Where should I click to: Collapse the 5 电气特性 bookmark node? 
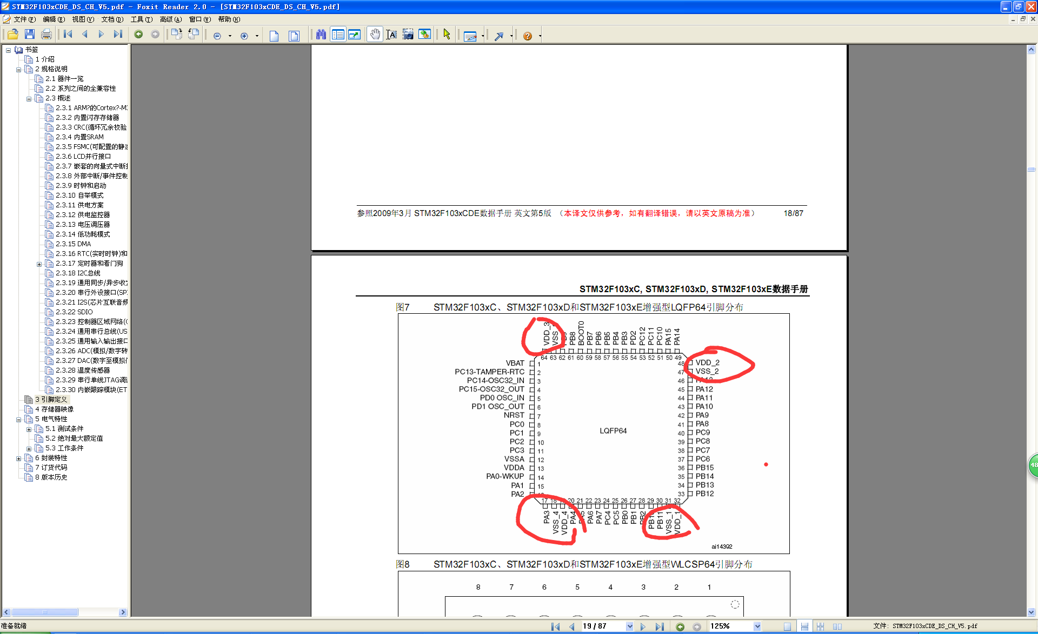point(18,420)
